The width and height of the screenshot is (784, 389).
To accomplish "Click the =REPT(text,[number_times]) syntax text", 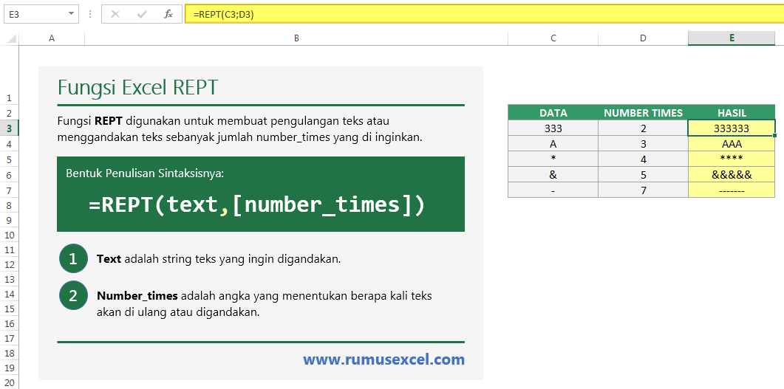I will 256,204.
